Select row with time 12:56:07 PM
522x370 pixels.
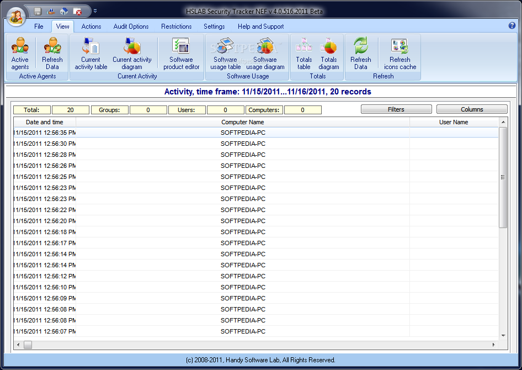point(256,331)
